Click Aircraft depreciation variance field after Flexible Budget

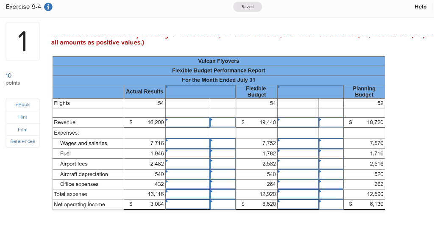pyautogui.click(x=298, y=174)
